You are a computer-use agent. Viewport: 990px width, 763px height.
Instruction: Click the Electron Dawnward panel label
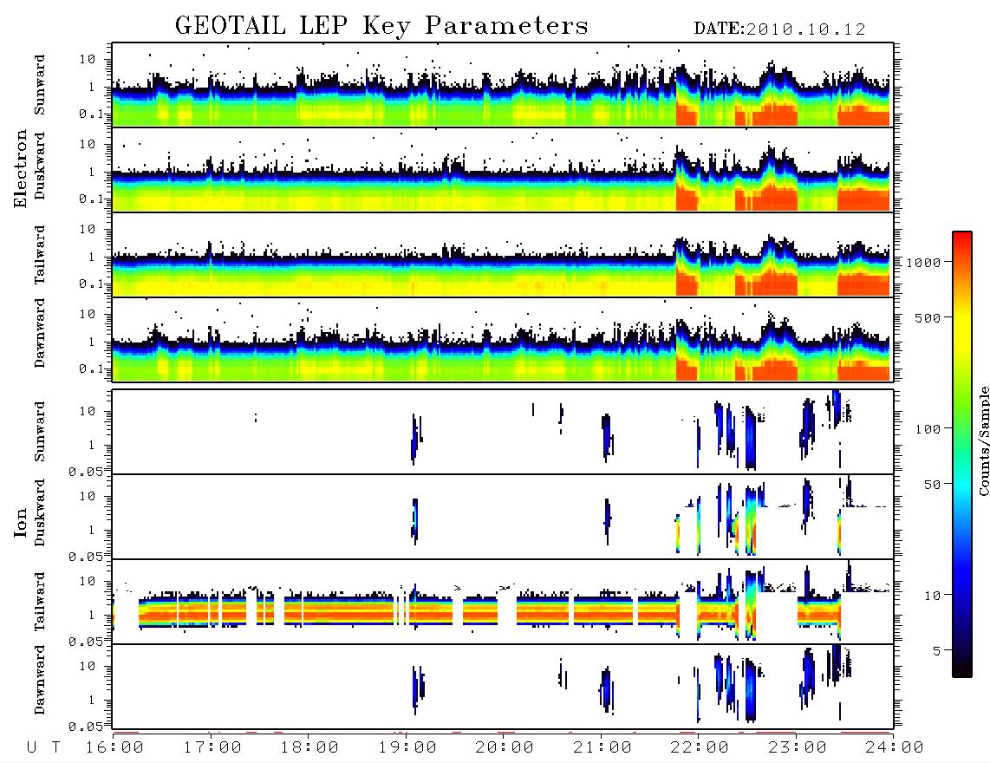point(40,333)
